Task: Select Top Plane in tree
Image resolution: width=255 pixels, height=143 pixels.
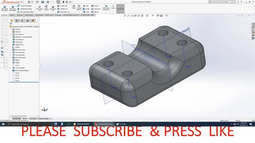Action: tap(18, 42)
